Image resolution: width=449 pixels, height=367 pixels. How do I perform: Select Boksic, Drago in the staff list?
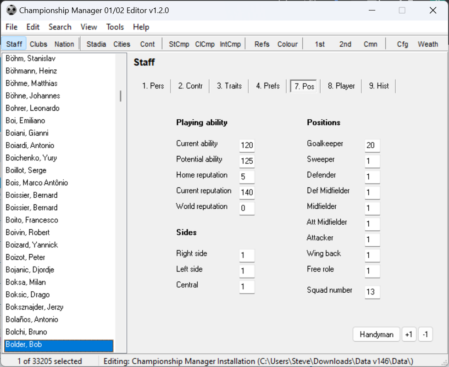click(59, 295)
